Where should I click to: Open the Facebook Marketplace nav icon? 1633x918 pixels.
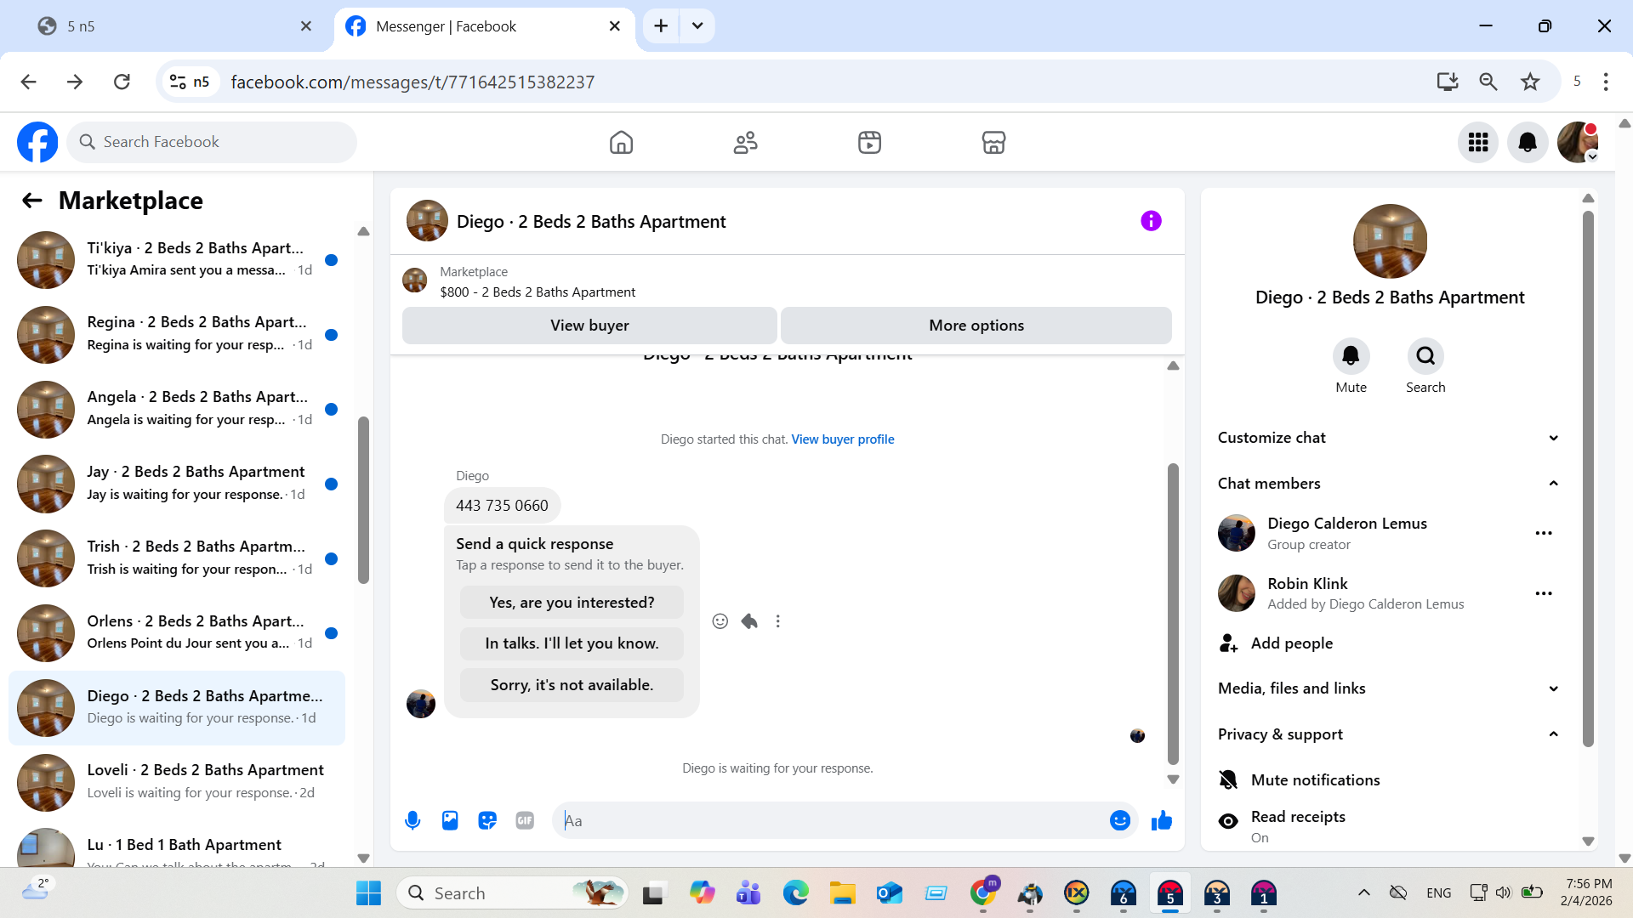click(x=993, y=142)
